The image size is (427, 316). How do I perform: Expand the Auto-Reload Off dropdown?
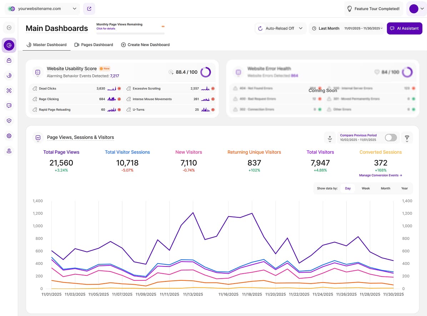[280, 29]
